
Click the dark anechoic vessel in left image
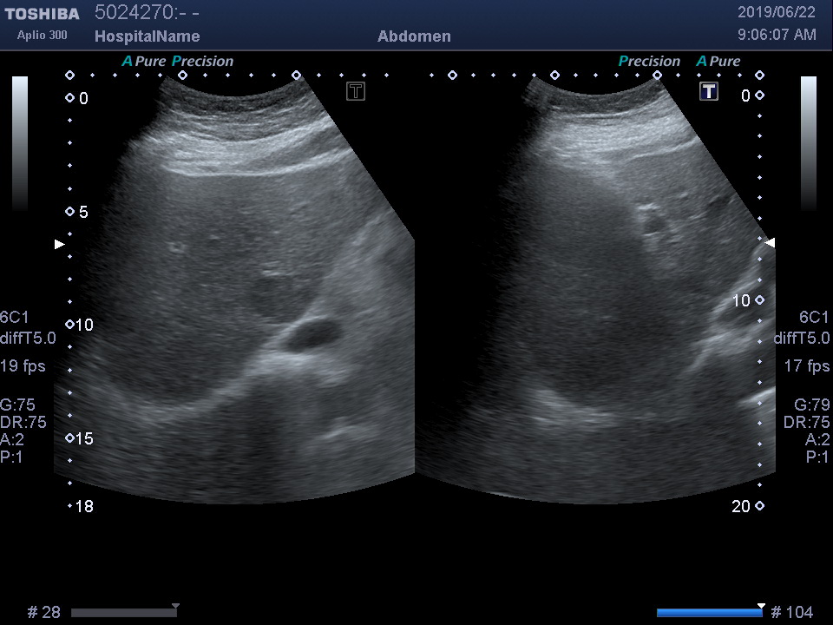312,333
